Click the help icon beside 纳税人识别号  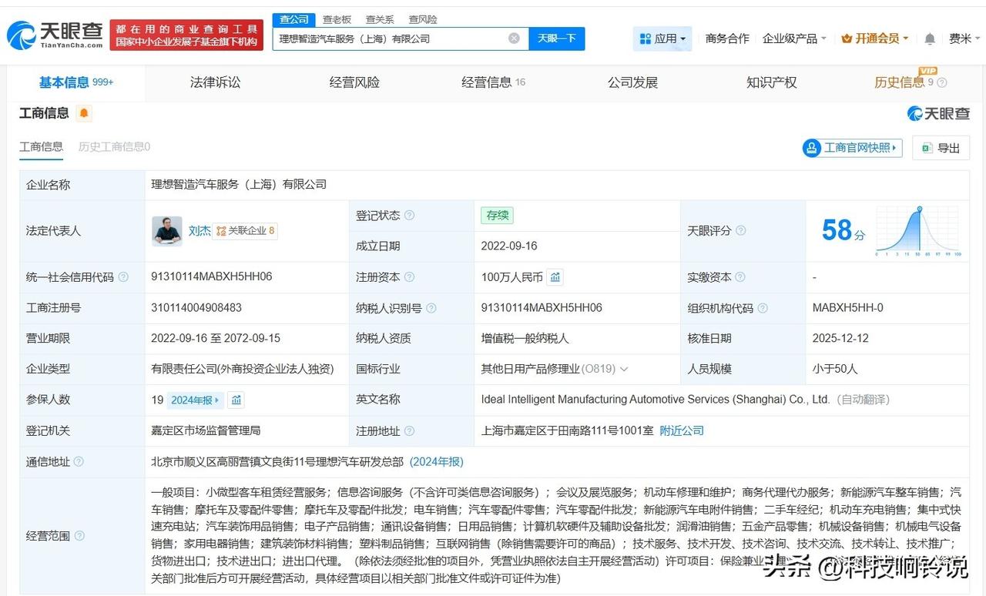click(x=431, y=308)
